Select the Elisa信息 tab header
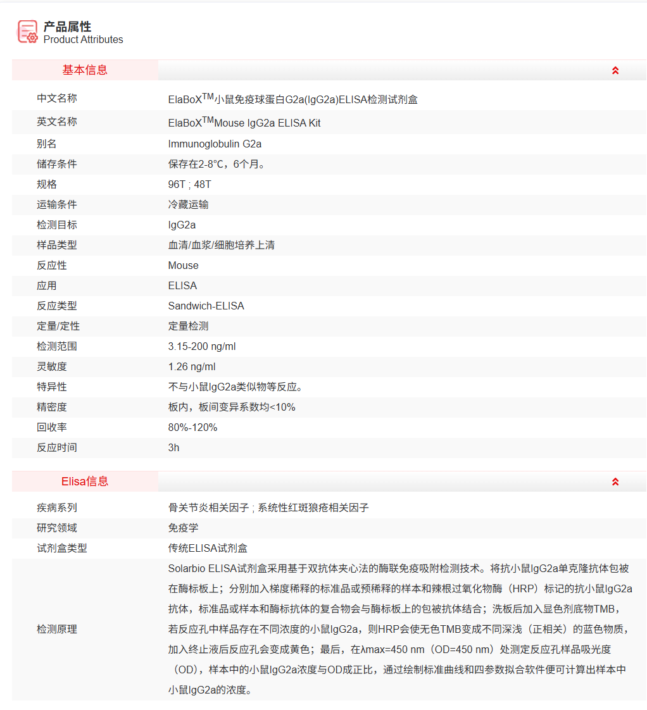The height and width of the screenshot is (710, 647). pyautogui.click(x=85, y=481)
